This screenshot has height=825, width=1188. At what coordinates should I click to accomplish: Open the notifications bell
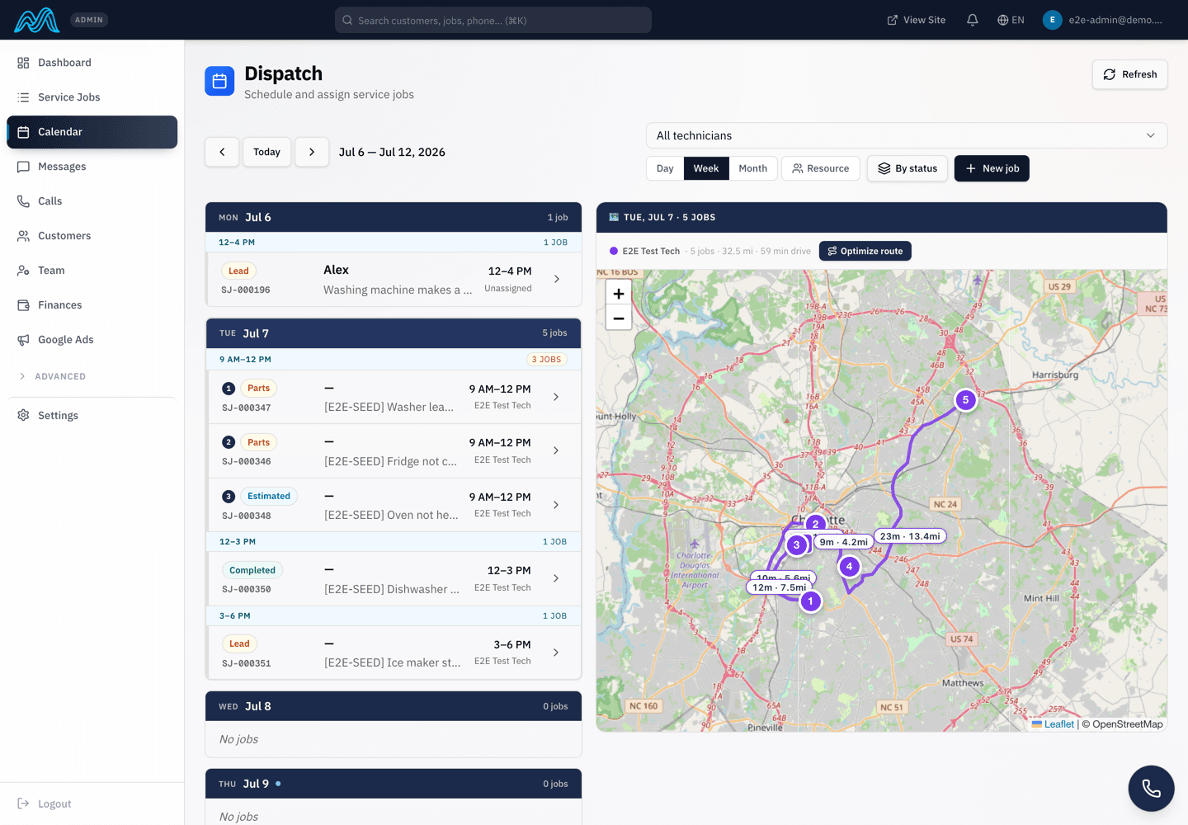click(x=973, y=20)
